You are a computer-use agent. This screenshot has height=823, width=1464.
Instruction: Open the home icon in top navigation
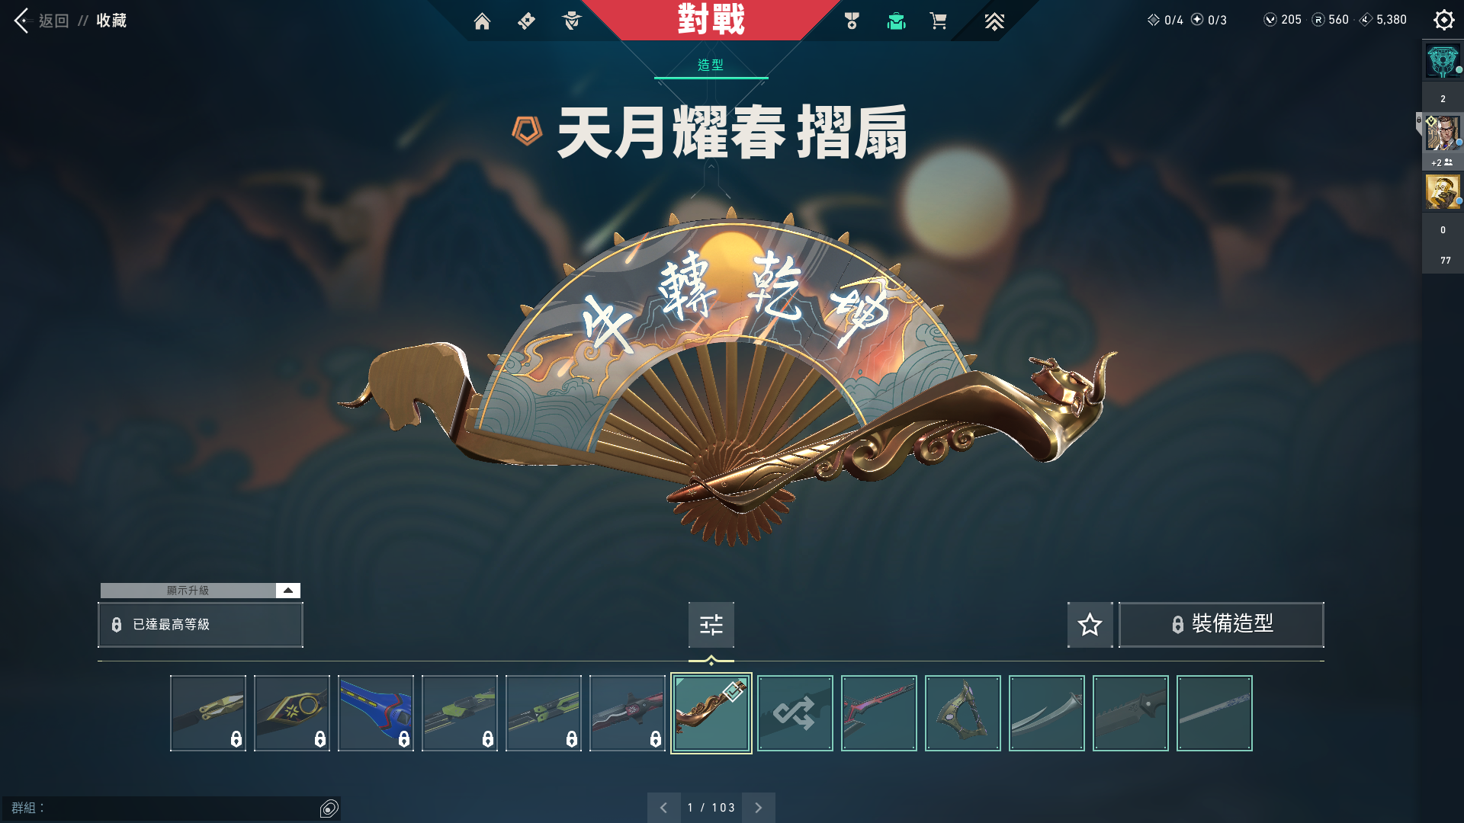point(482,21)
